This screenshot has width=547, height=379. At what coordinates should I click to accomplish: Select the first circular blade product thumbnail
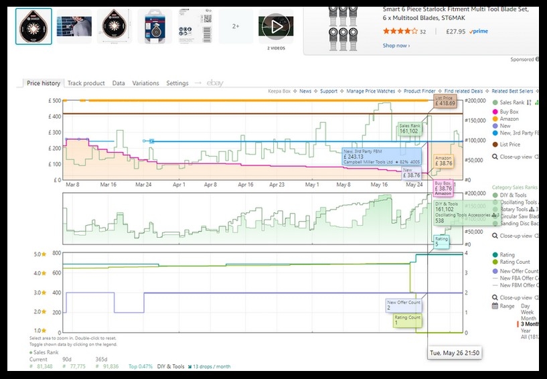(33, 27)
